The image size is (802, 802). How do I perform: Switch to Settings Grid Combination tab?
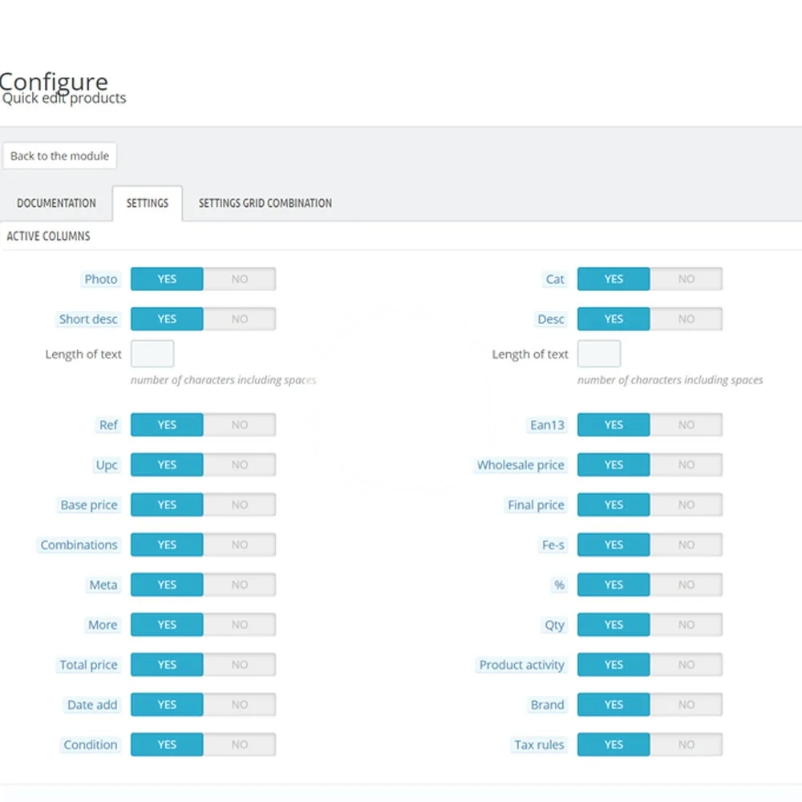[x=265, y=203]
